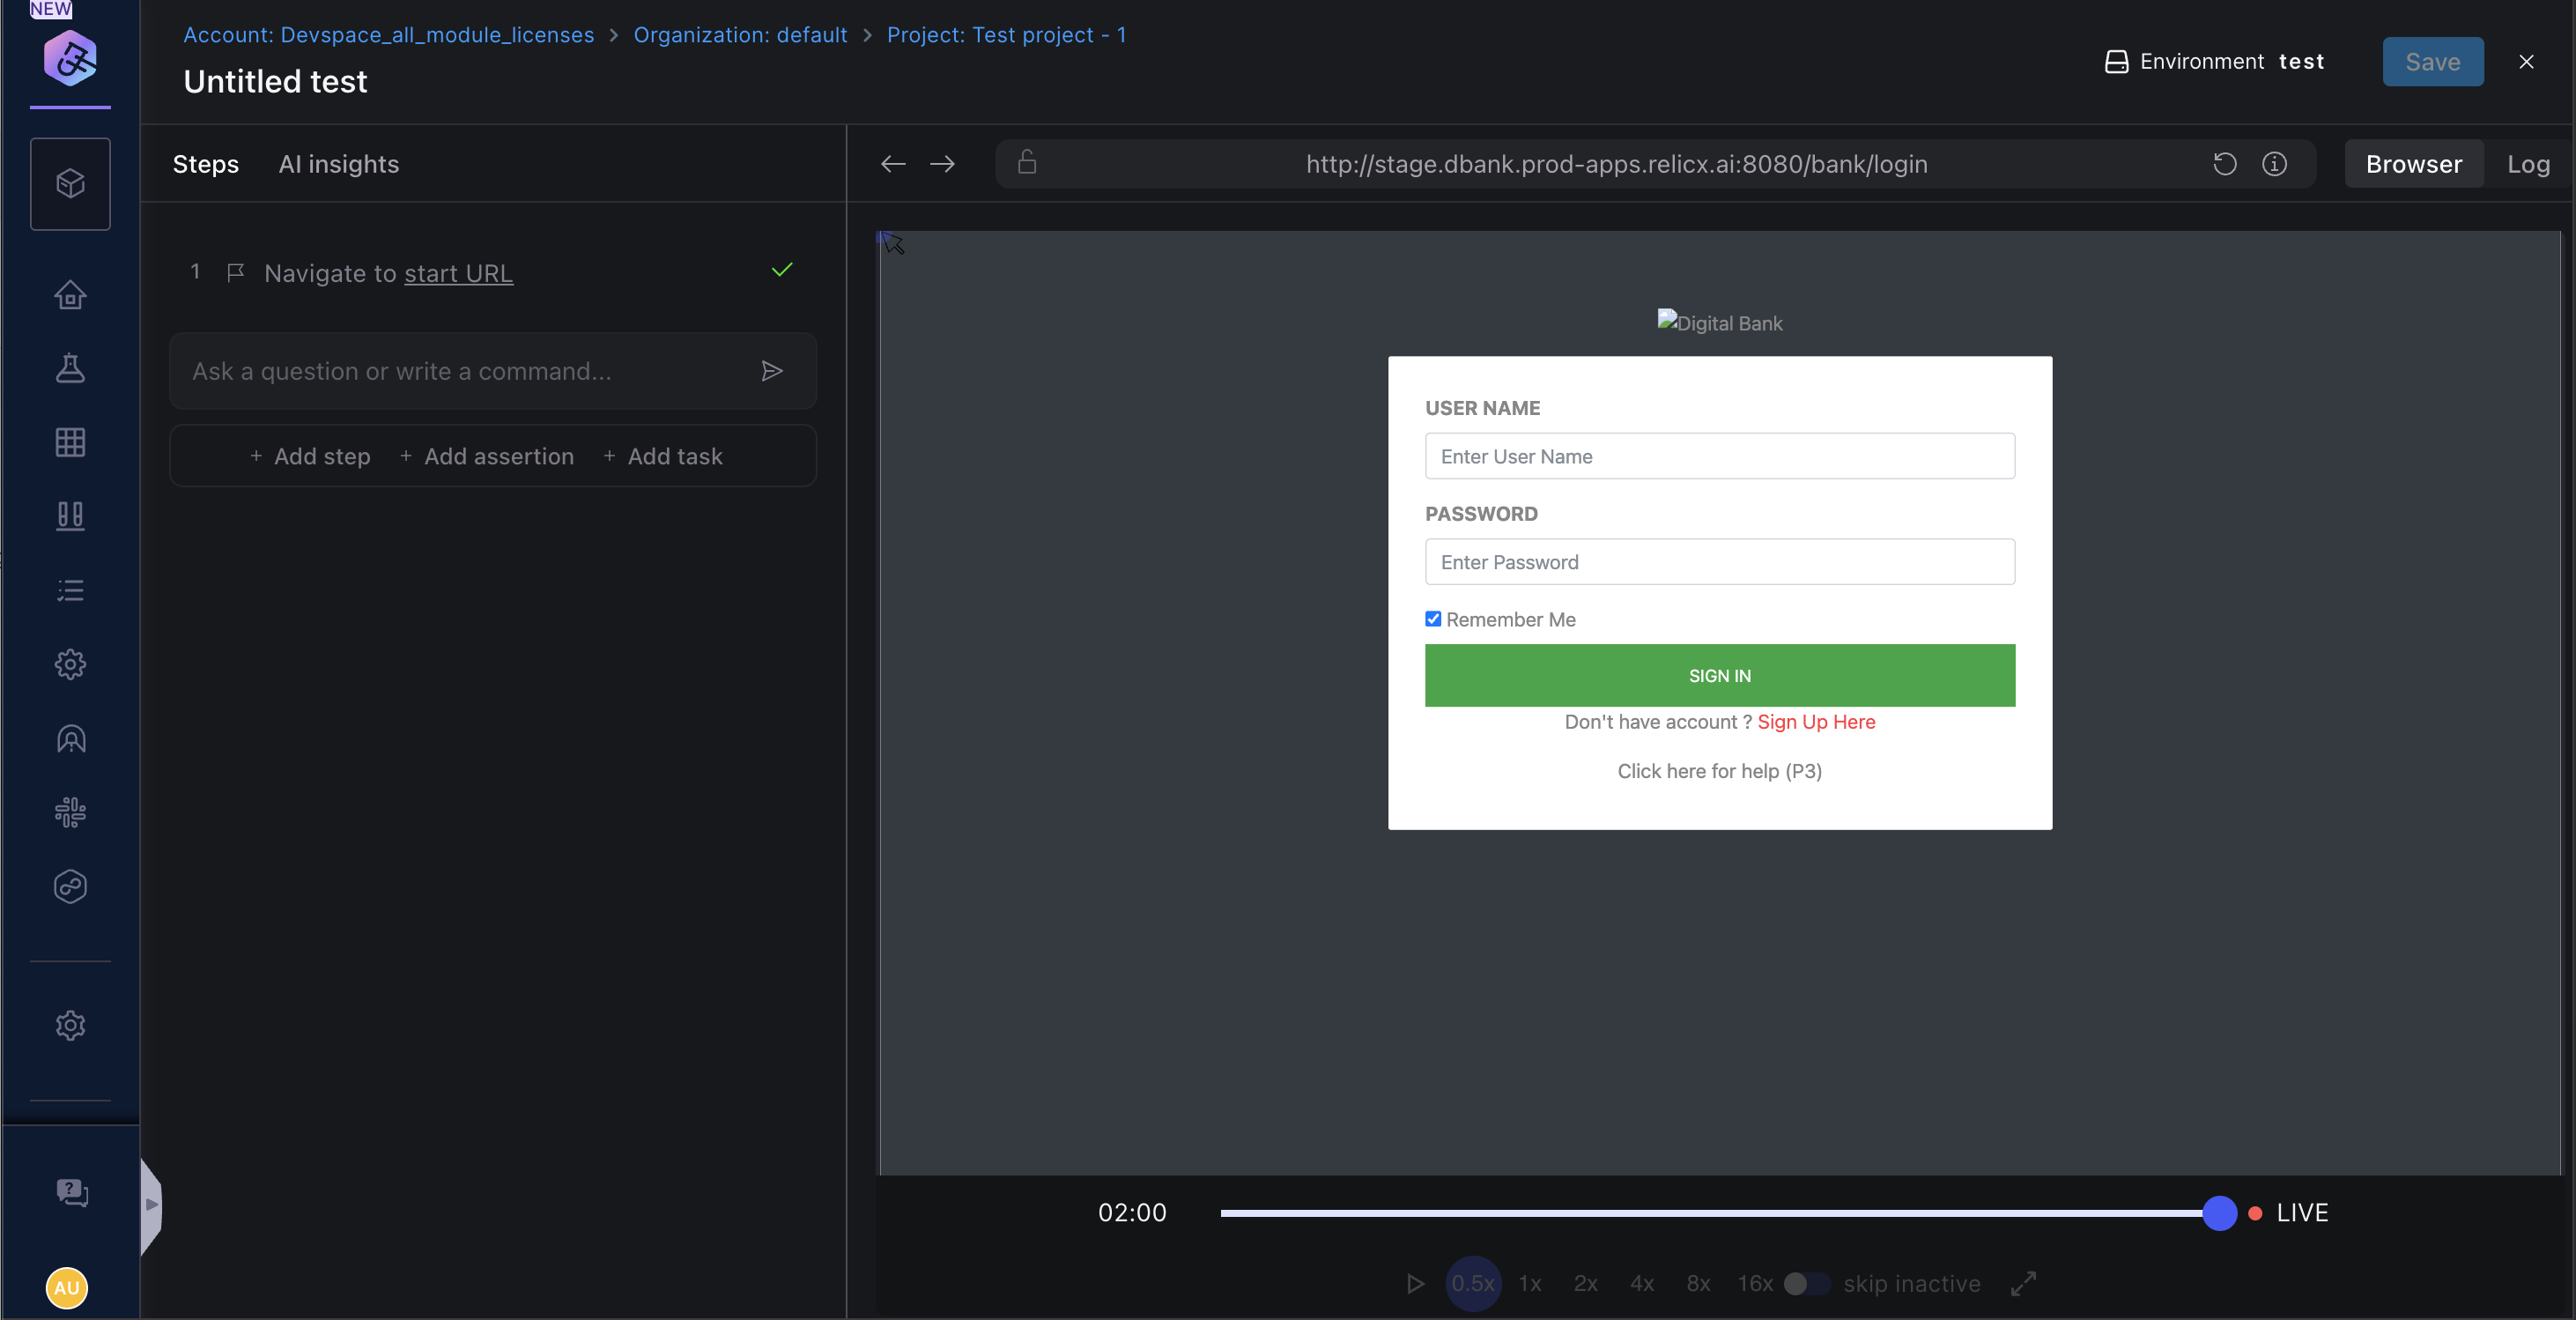Viewport: 2576px width, 1320px height.
Task: Click the lock icon in the address bar
Action: [x=1026, y=163]
